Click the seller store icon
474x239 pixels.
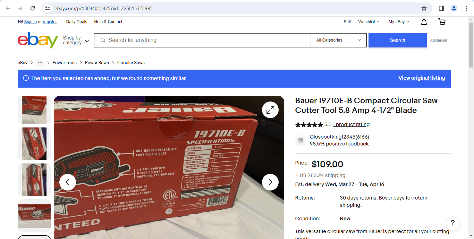click(301, 141)
